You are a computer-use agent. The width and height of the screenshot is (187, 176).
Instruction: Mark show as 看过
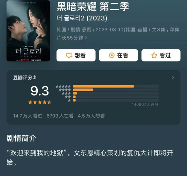161,55
